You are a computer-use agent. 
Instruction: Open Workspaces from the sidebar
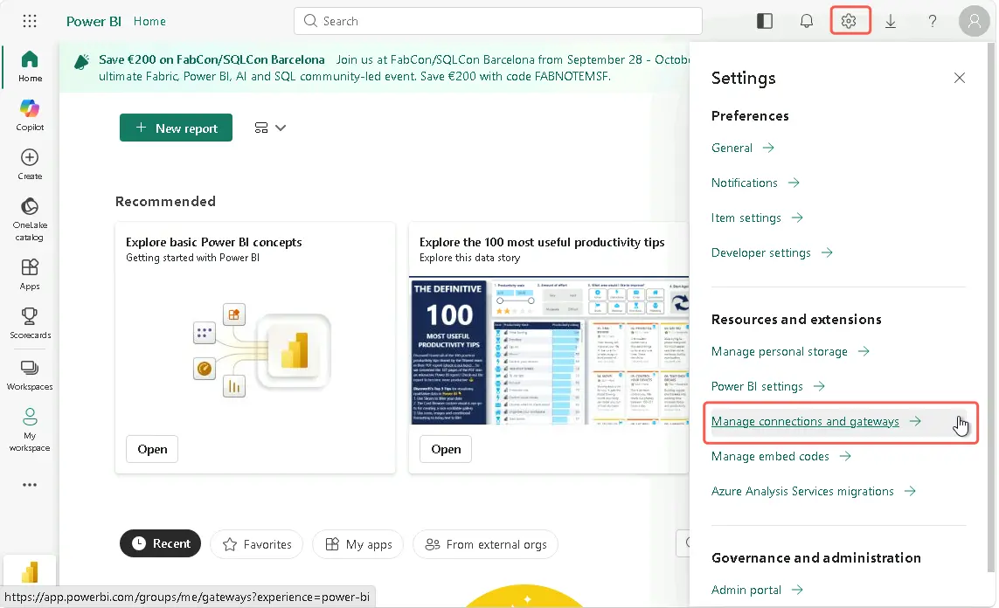[x=30, y=375]
